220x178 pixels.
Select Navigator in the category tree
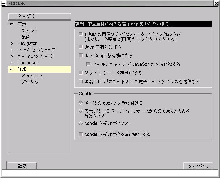point(27,44)
